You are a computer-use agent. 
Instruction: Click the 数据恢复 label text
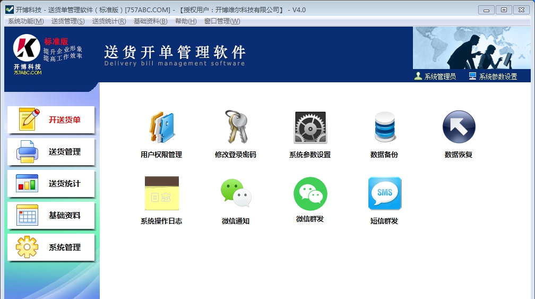tap(459, 155)
